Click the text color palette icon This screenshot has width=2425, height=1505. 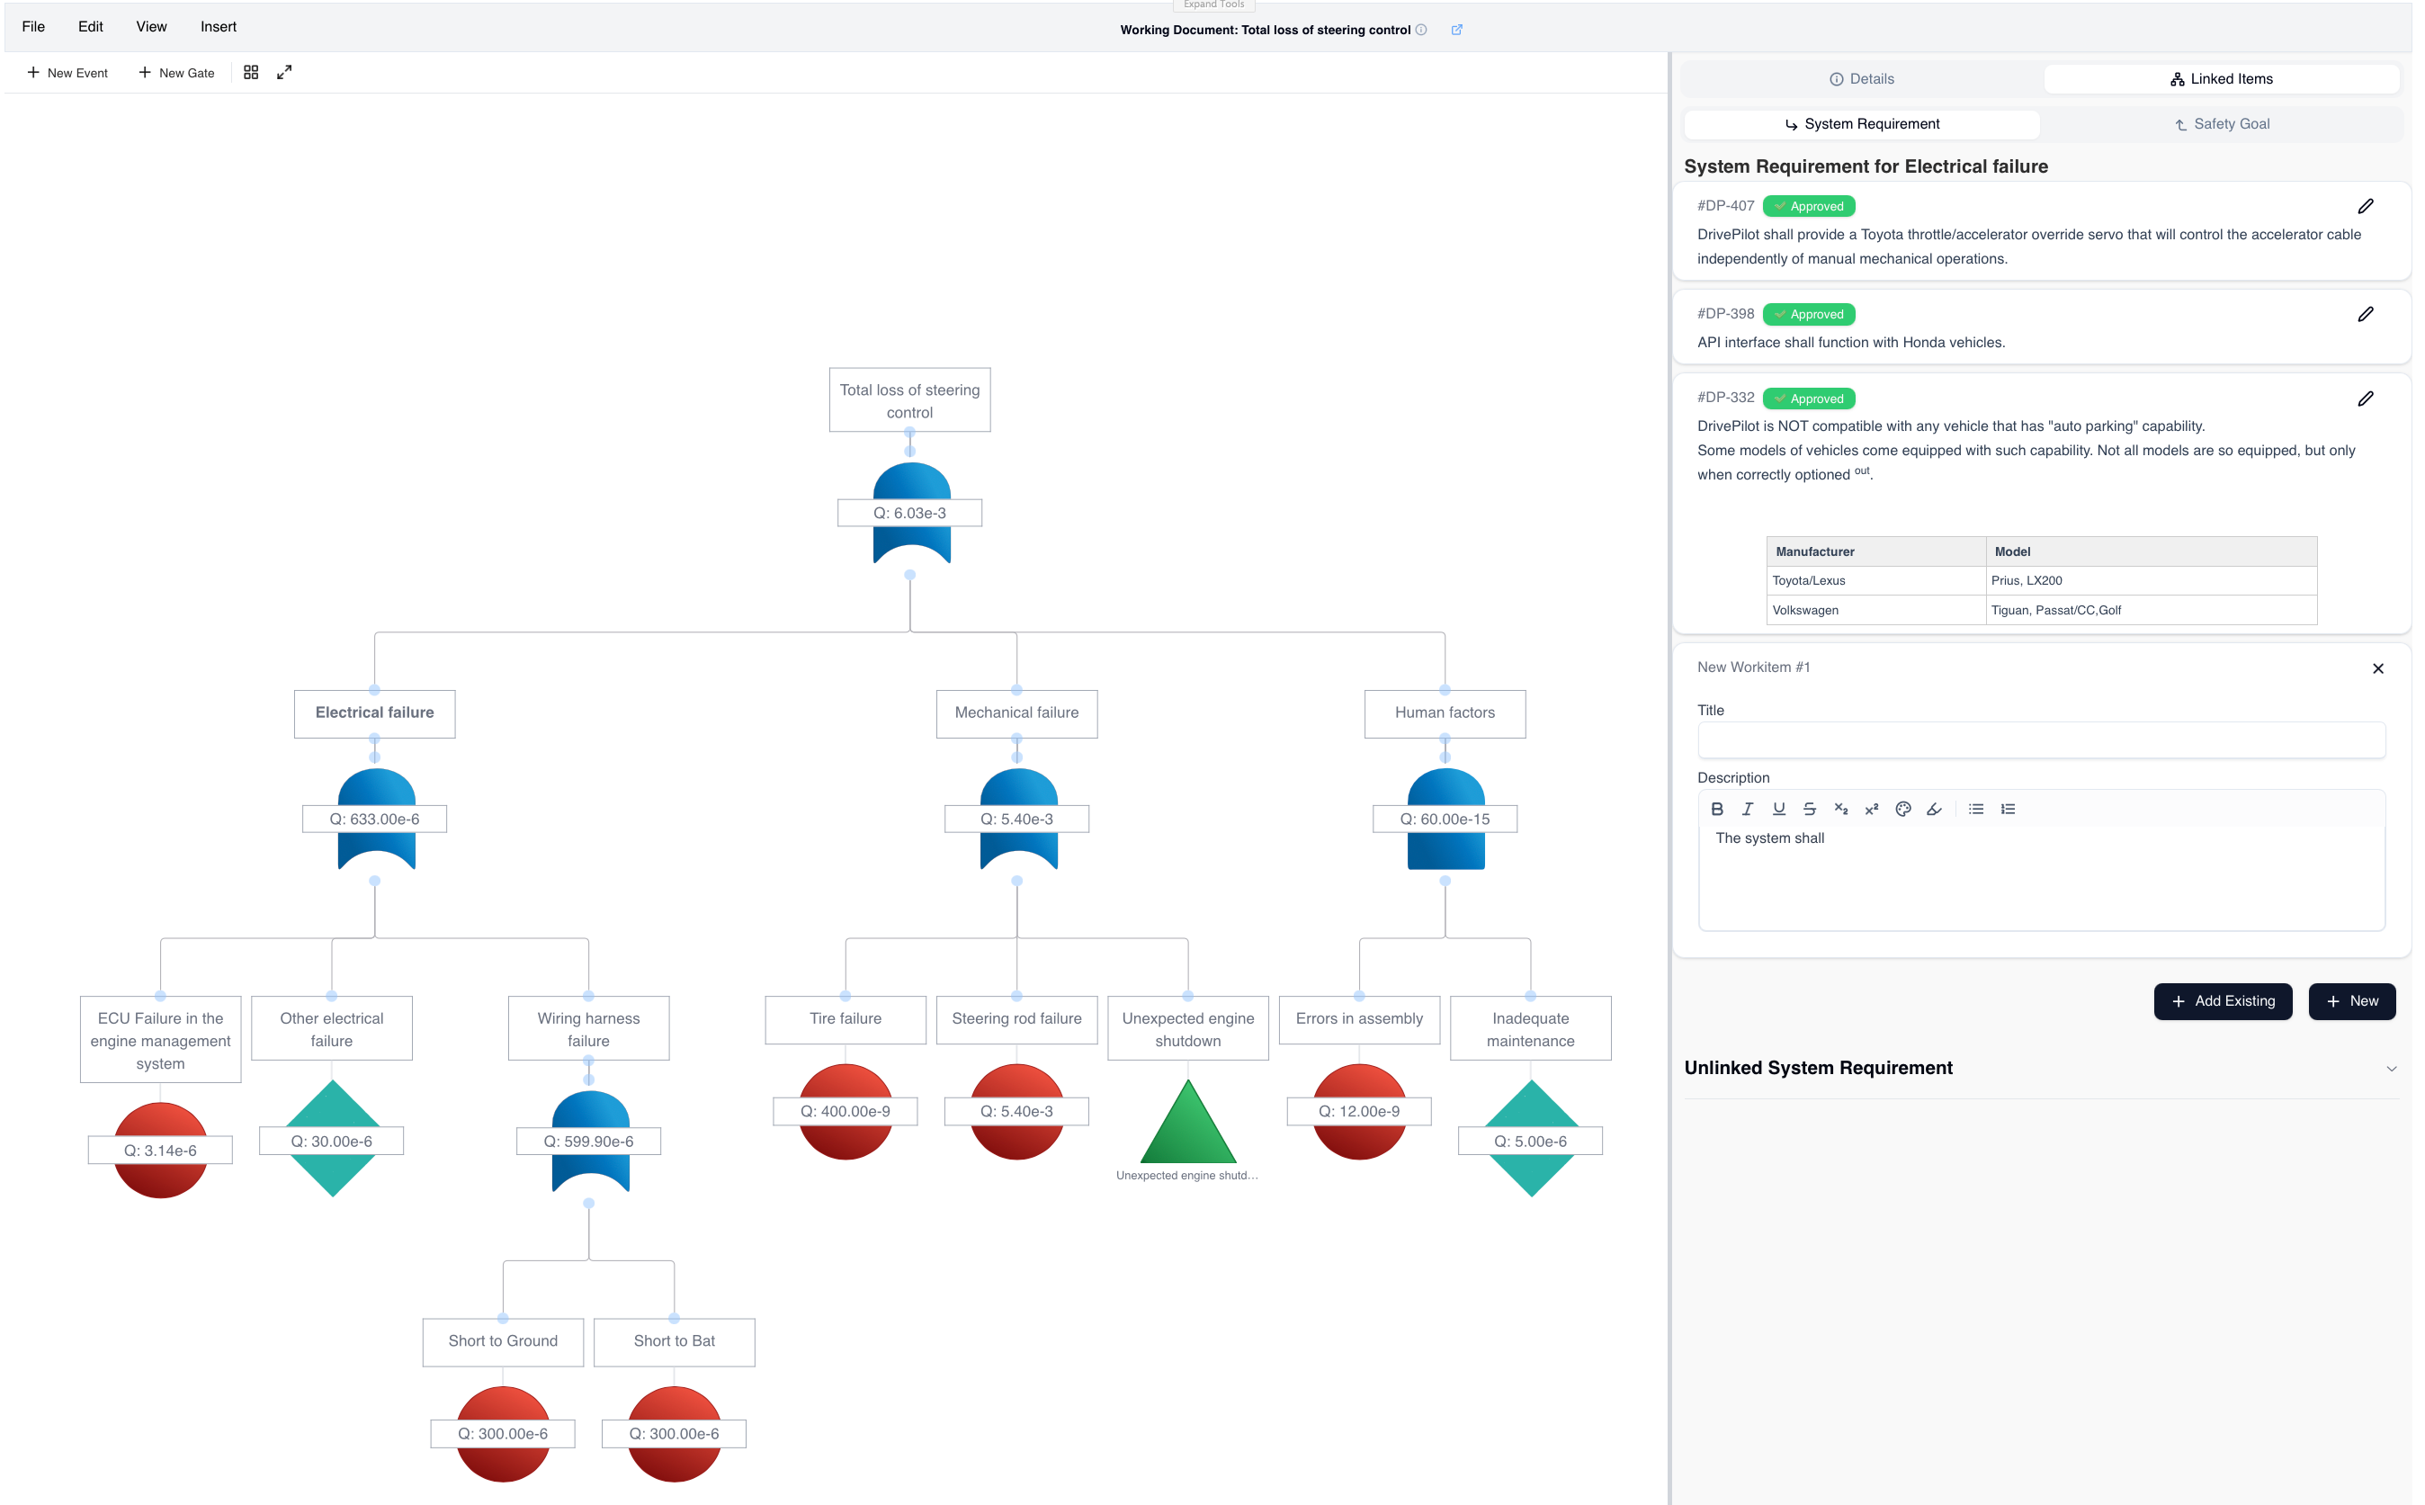coord(1902,810)
